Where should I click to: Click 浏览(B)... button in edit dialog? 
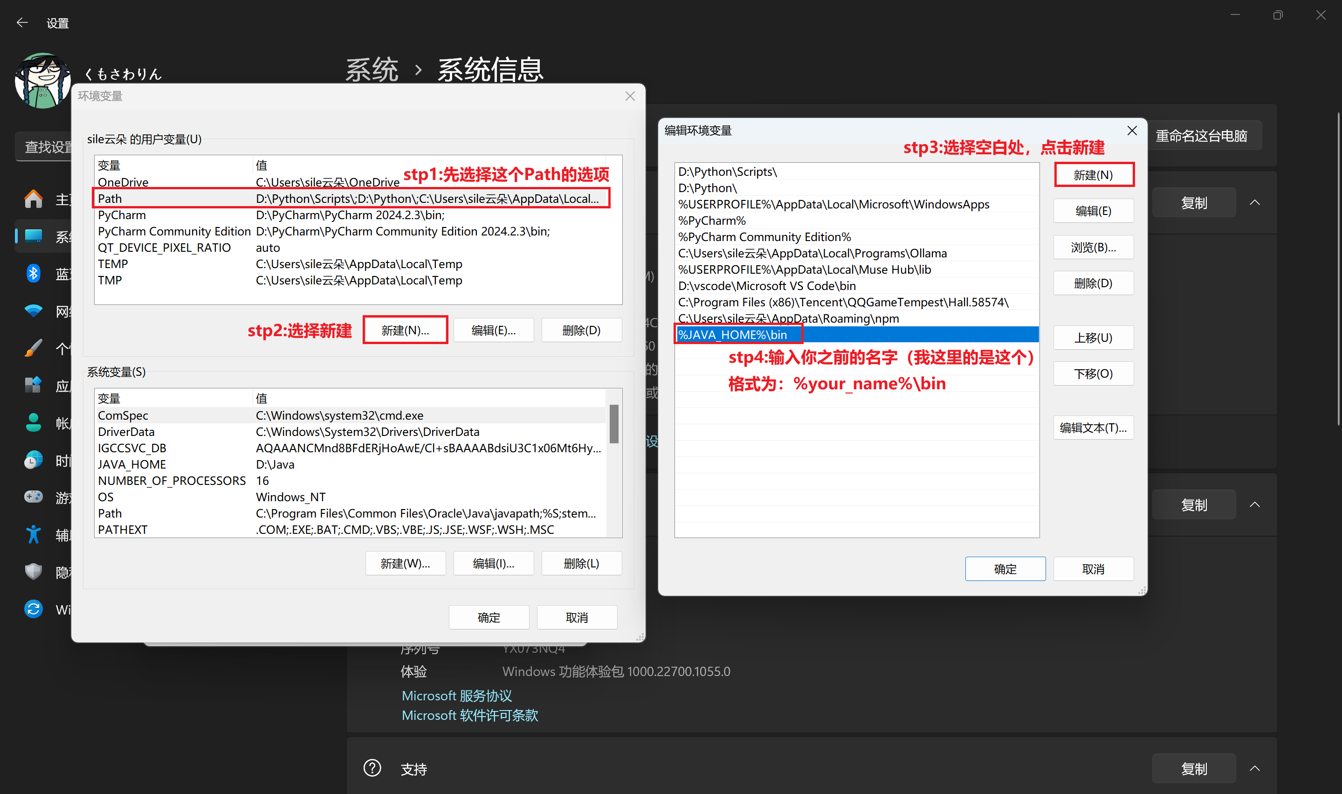point(1093,247)
